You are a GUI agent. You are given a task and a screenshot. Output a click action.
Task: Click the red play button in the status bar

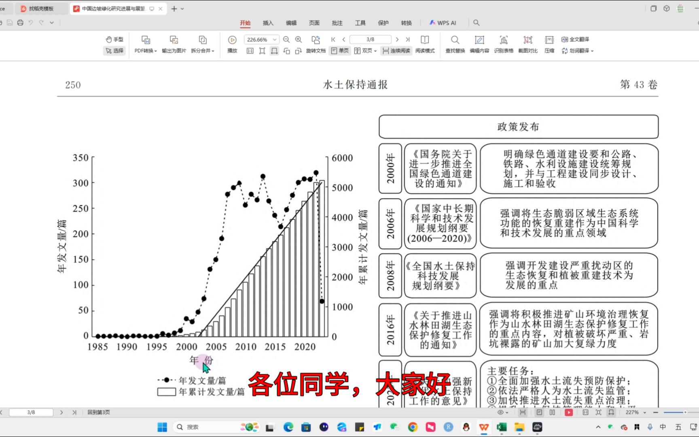point(569,412)
